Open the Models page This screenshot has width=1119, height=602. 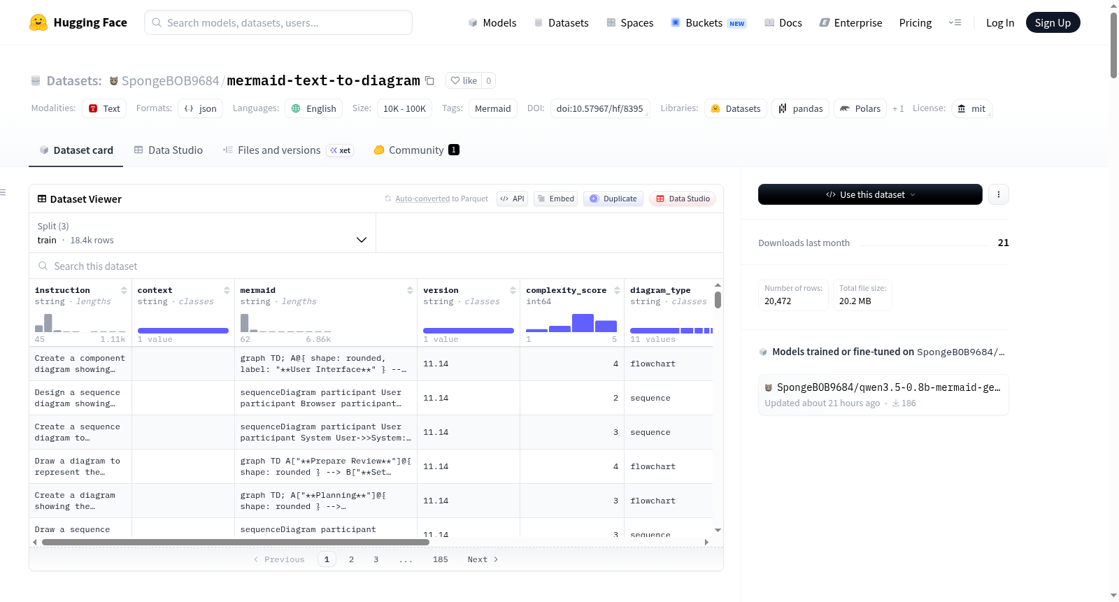pyautogui.click(x=492, y=23)
